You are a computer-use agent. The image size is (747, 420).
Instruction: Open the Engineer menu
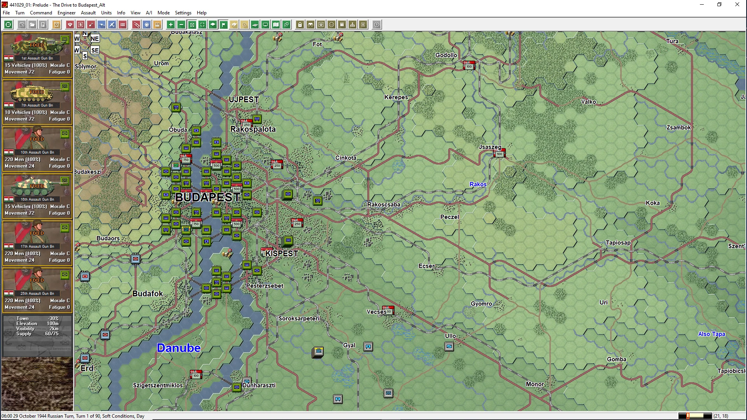[67, 12]
